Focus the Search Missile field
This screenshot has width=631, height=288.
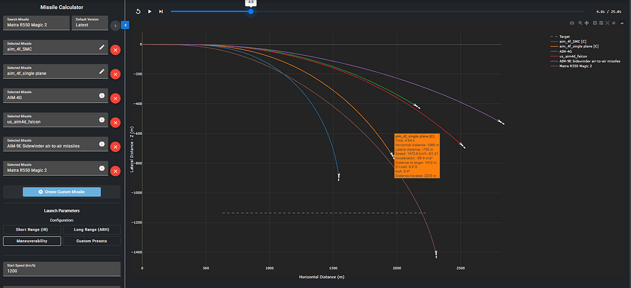[x=37, y=23]
